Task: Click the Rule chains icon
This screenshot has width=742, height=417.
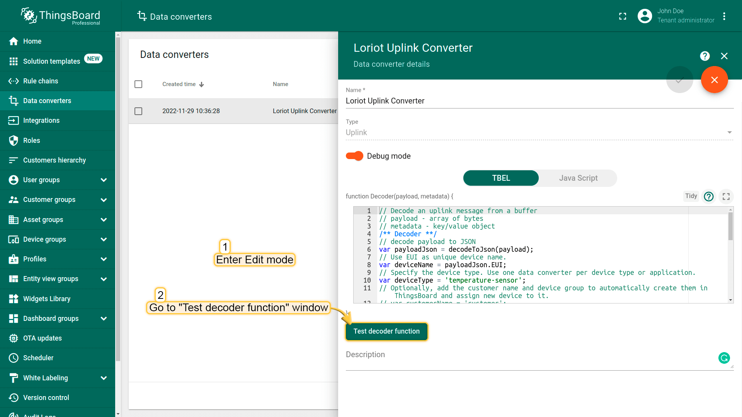Action: (x=14, y=81)
